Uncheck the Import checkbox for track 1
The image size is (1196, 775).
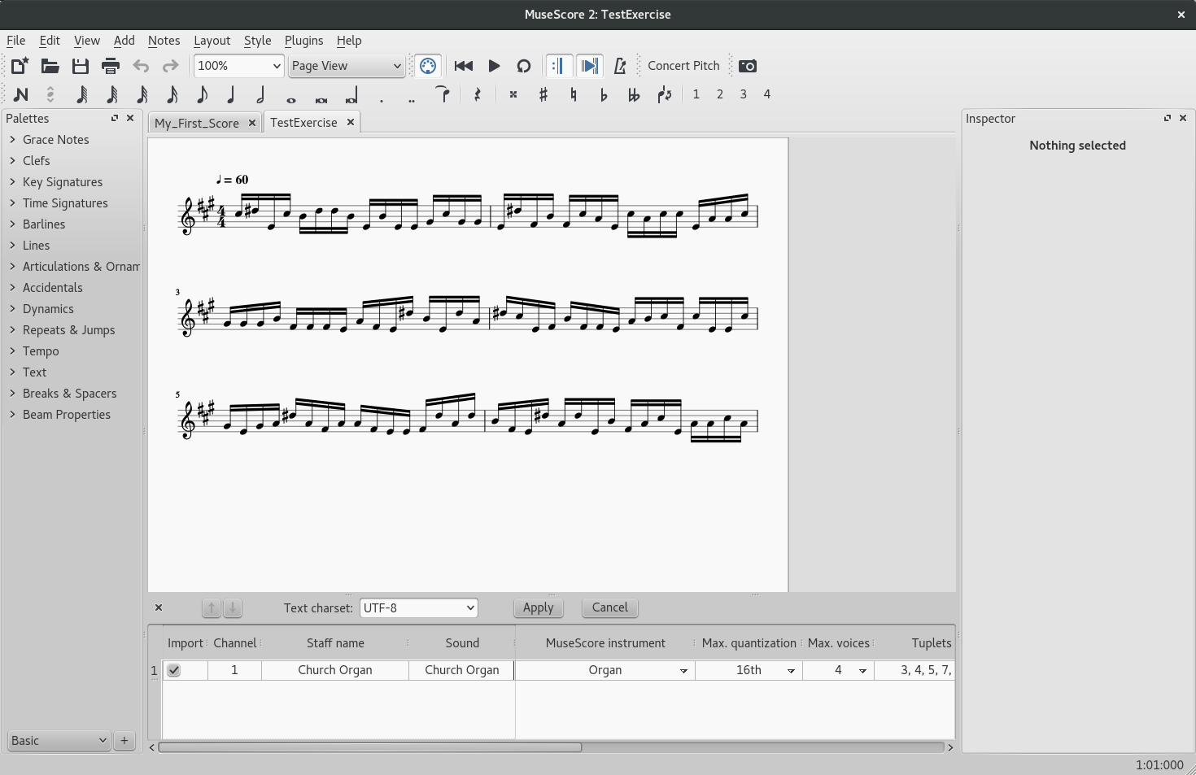point(174,670)
